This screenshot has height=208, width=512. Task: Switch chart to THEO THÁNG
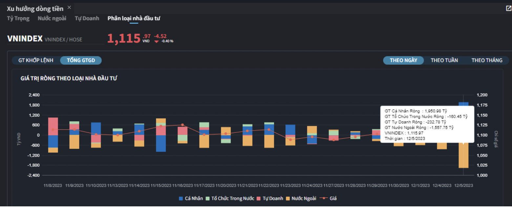[487, 60]
